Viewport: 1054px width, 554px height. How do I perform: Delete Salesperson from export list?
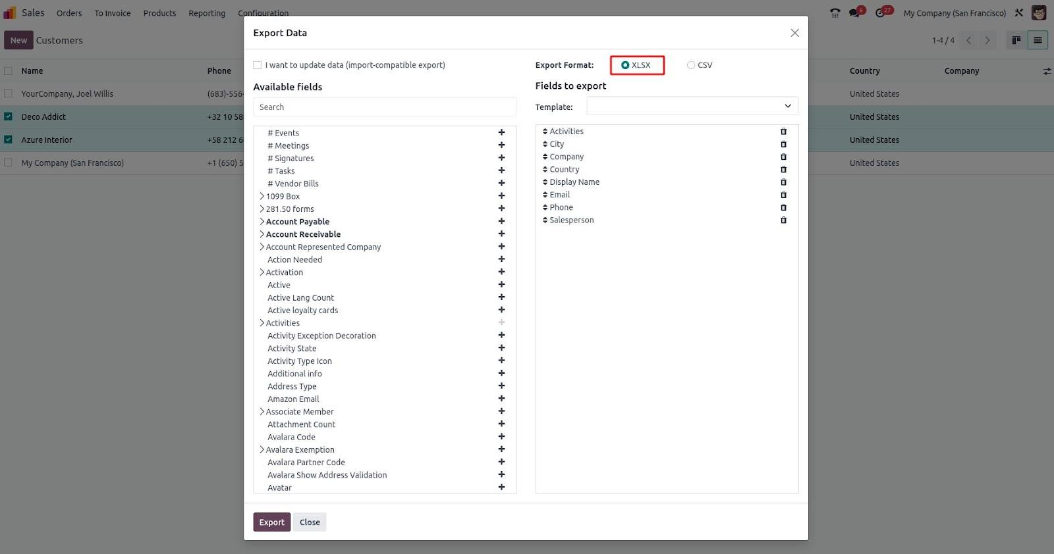(x=783, y=220)
